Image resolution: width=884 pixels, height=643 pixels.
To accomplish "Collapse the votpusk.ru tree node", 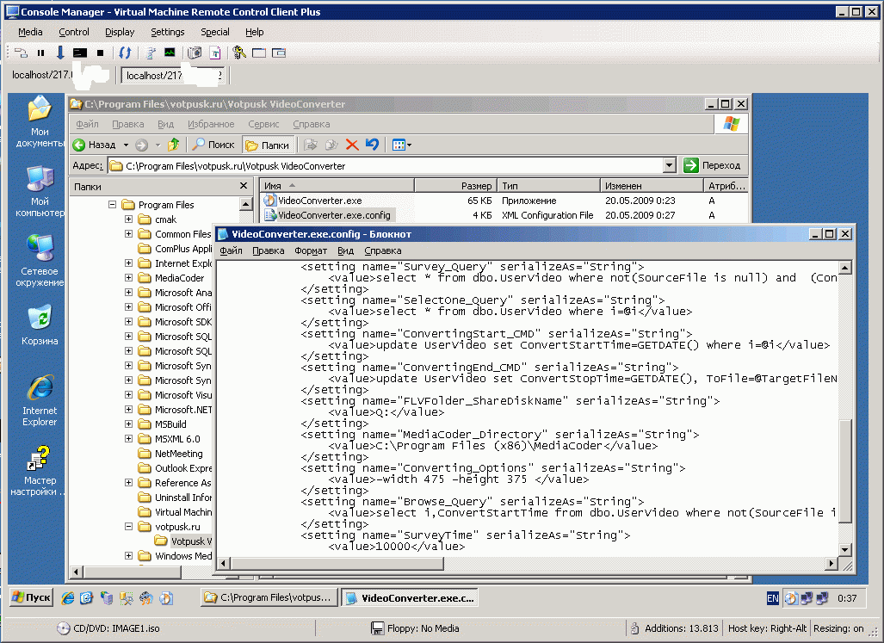I will click(128, 526).
